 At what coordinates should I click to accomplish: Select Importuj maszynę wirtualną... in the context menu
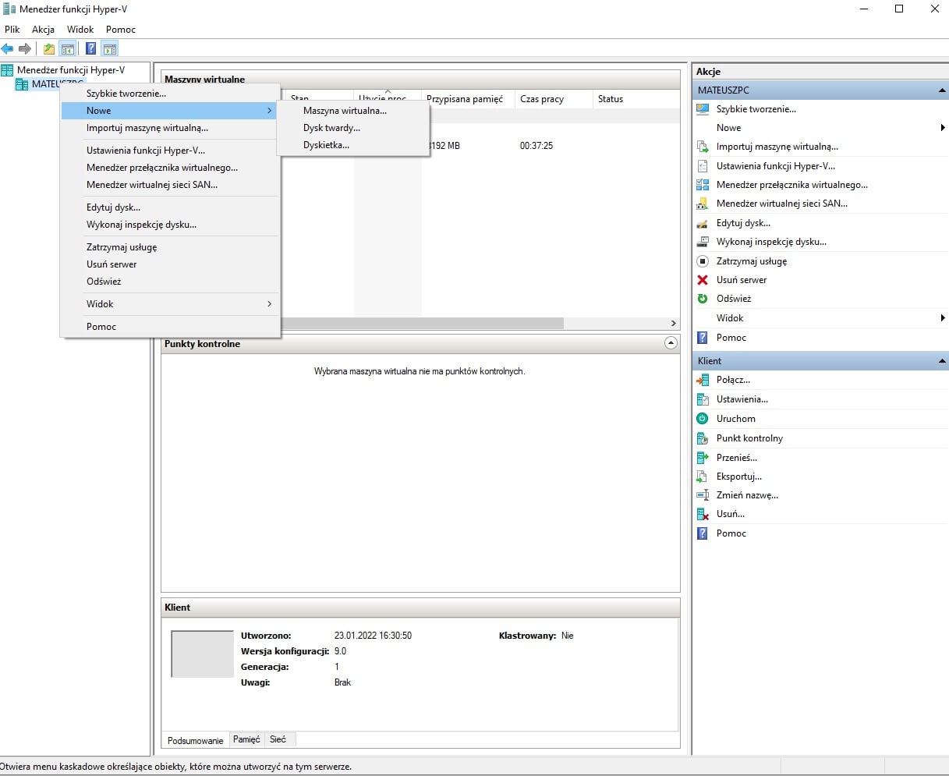170,128
